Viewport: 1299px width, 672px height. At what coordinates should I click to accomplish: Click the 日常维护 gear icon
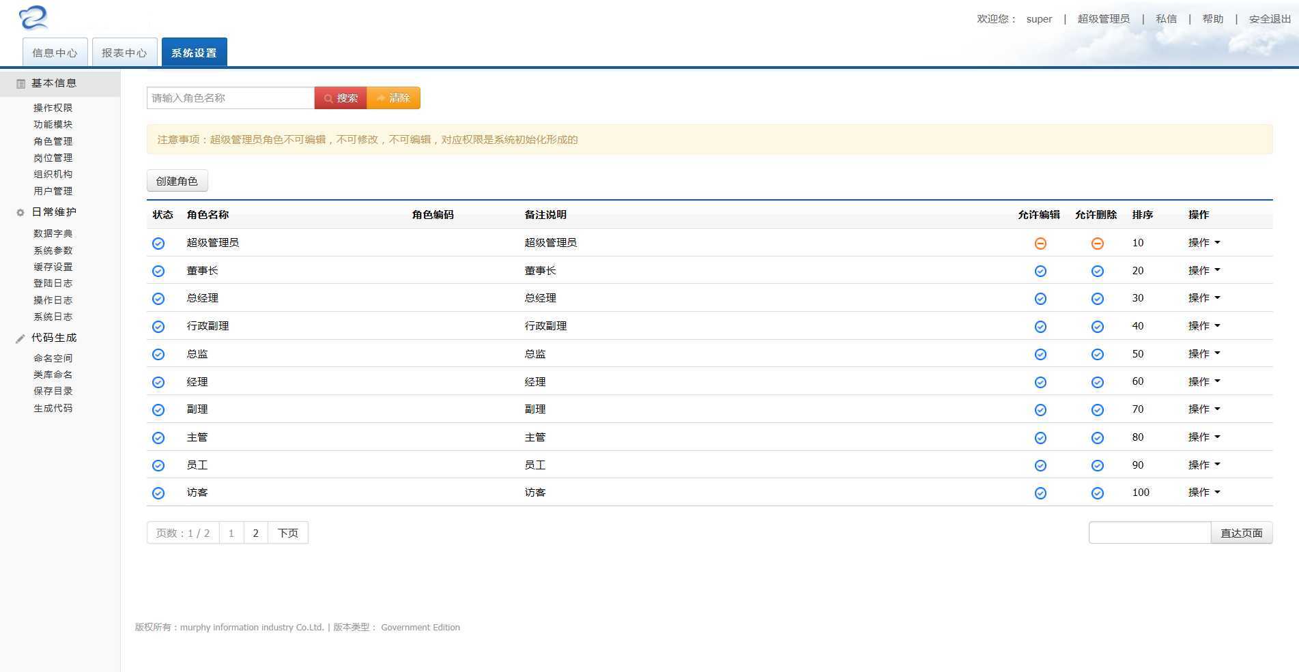20,213
